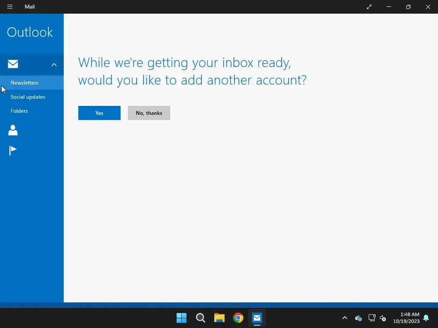This screenshot has height=328, width=438.
Task: Open taskbar Search
Action: 201,318
